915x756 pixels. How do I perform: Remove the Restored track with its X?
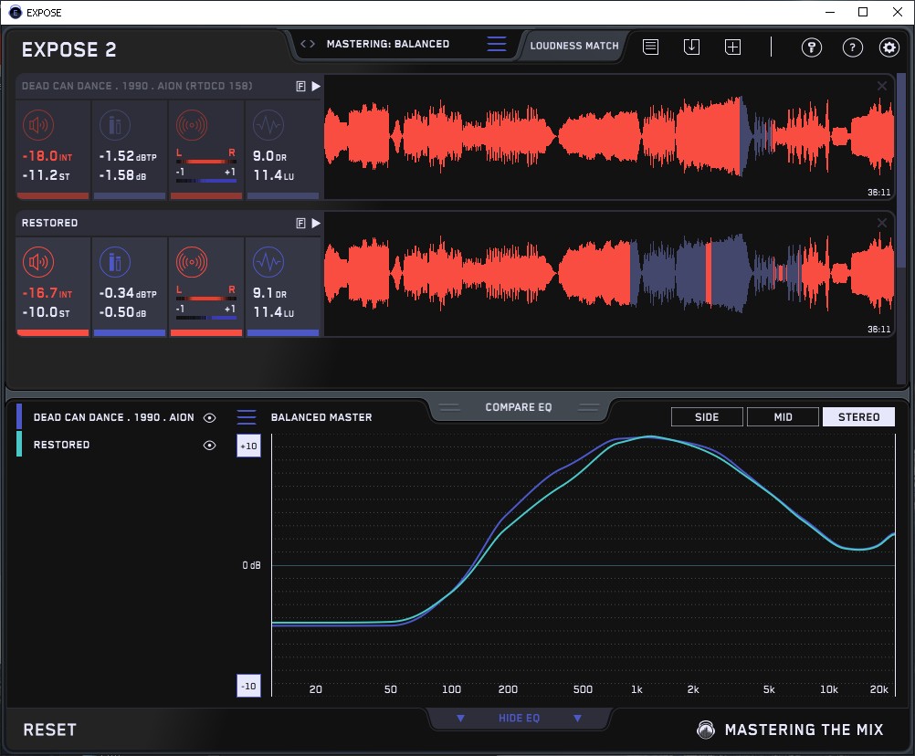click(882, 223)
